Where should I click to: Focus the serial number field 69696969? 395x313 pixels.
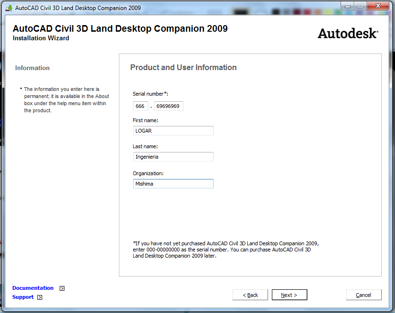pyautogui.click(x=169, y=106)
